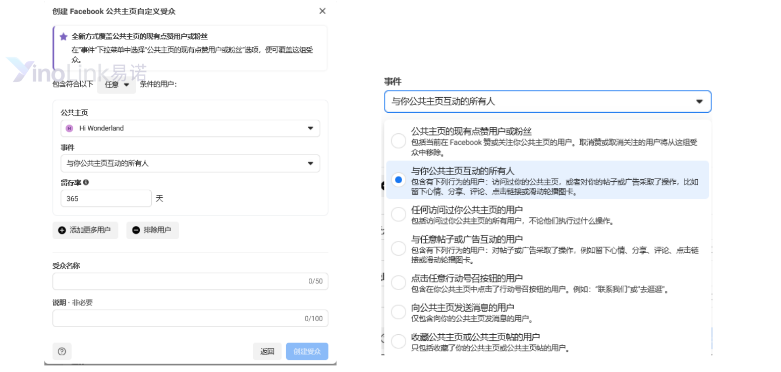
Task: Click the 条件的用户 text
Action: (x=158, y=84)
